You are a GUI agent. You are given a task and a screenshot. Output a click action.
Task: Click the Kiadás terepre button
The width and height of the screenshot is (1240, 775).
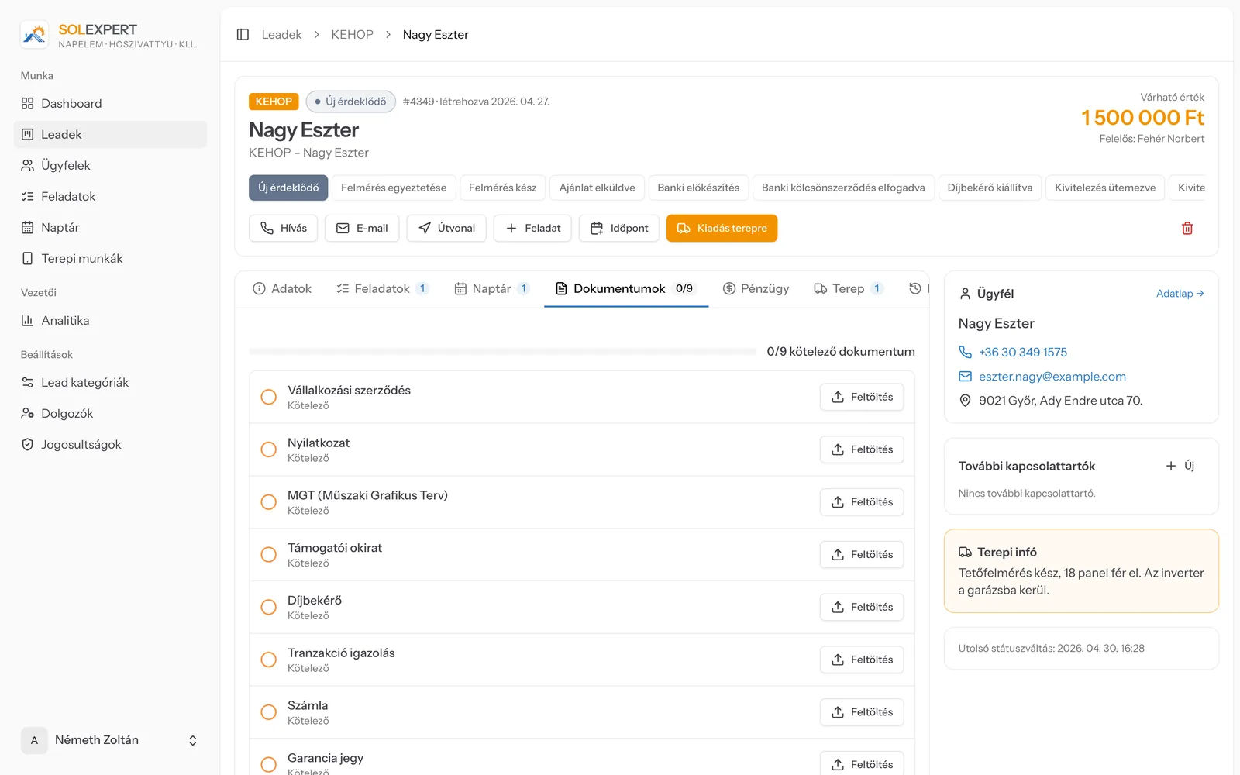(x=722, y=229)
